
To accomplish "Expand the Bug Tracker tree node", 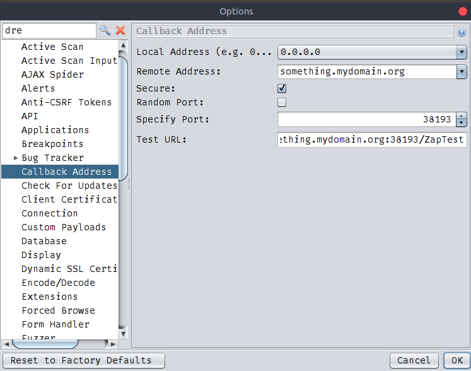I will click(x=16, y=158).
